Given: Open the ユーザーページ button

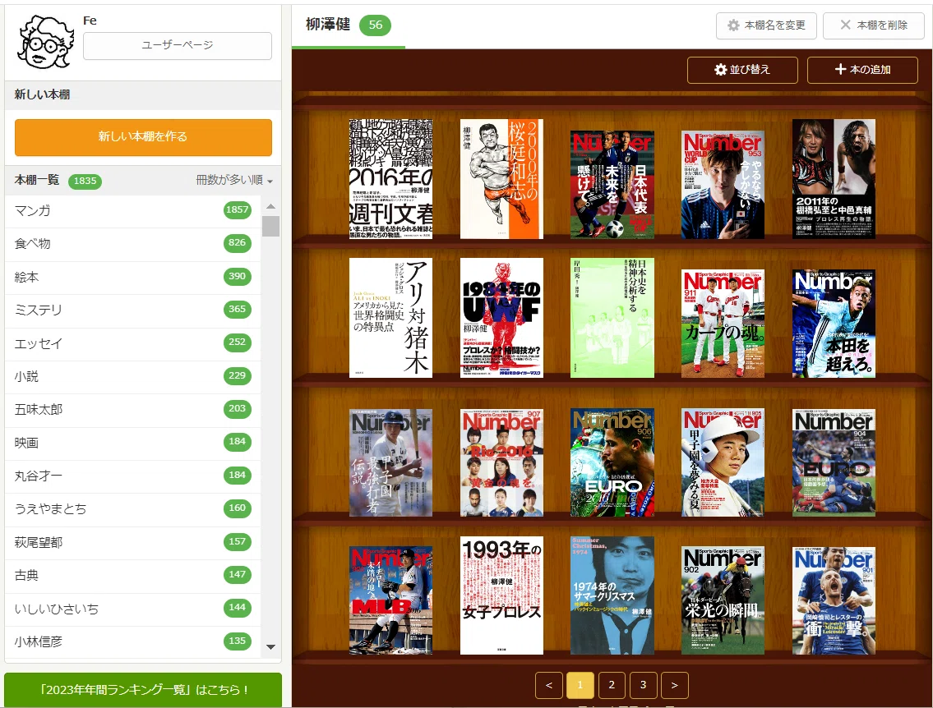Looking at the screenshot, I should (x=178, y=46).
